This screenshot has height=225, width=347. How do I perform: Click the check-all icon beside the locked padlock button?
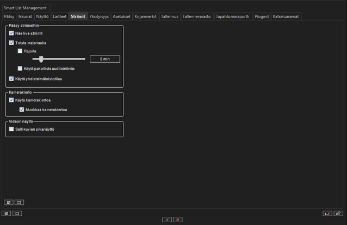point(7,214)
